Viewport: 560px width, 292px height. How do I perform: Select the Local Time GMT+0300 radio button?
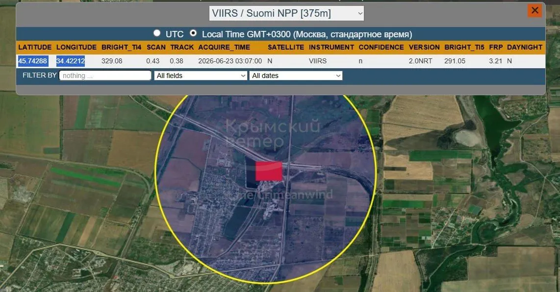tap(193, 33)
